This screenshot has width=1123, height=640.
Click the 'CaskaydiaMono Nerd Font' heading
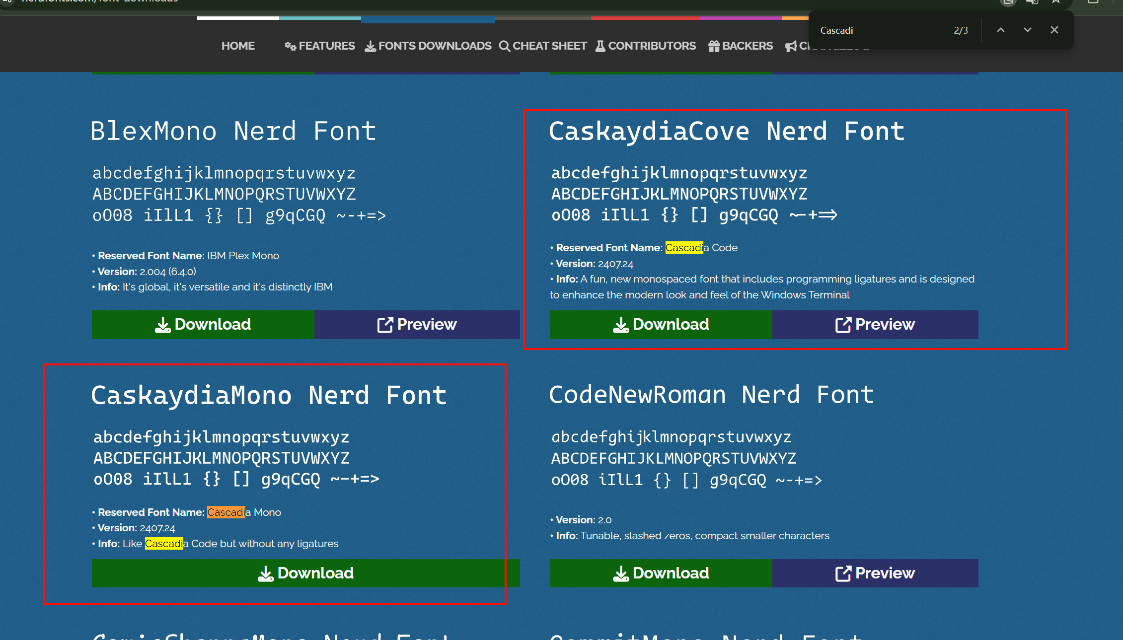tap(269, 395)
